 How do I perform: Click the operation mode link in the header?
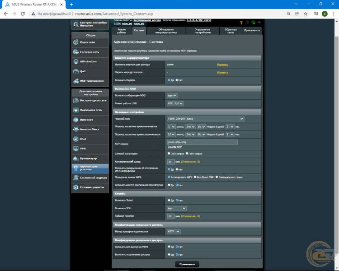[147, 20]
